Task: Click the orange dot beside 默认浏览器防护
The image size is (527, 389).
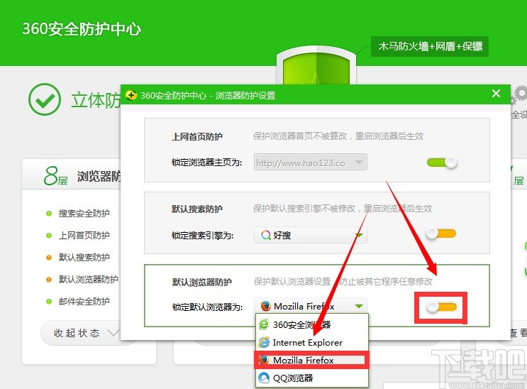Action: (x=49, y=280)
